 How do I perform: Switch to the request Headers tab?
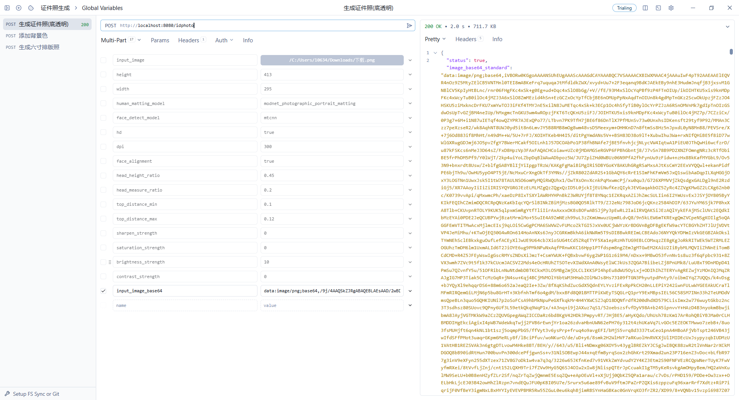coord(189,40)
